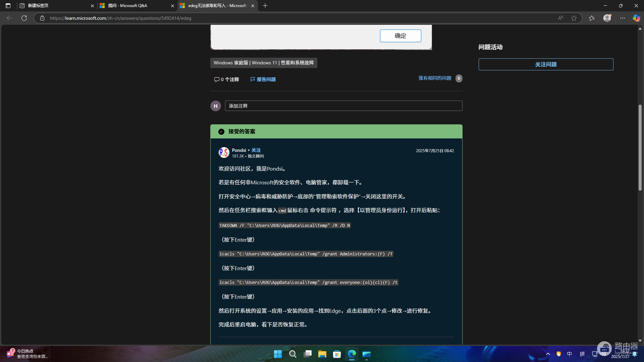Click the icacls everyone grant command line
The image size is (644, 362).
tap(308, 283)
